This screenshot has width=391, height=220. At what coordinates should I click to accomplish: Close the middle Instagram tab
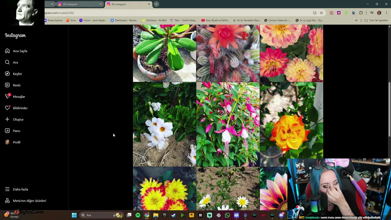(100, 4)
